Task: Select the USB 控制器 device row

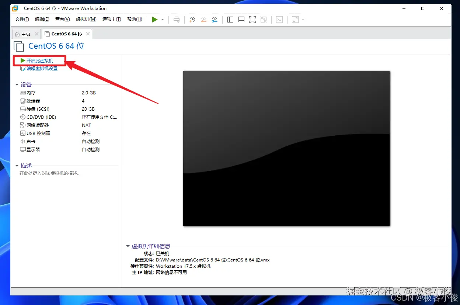Action: click(69, 134)
